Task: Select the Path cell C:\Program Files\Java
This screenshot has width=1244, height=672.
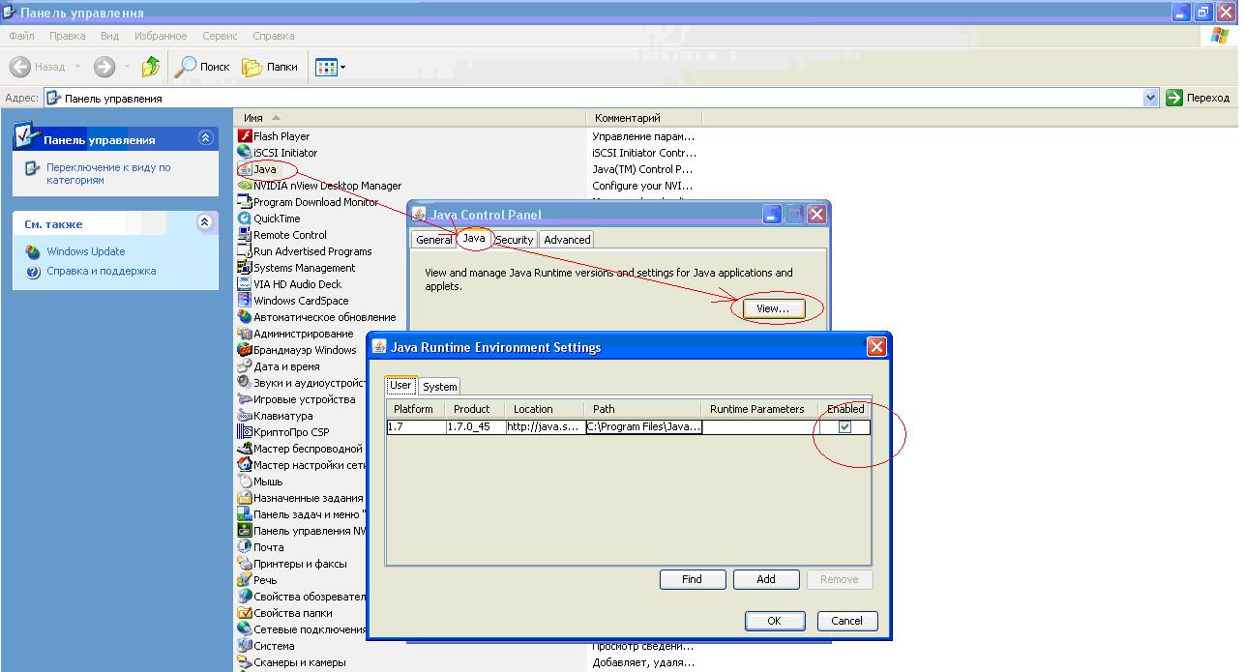Action: (x=644, y=426)
